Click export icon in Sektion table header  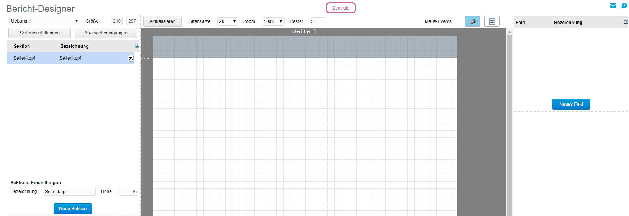click(137, 46)
